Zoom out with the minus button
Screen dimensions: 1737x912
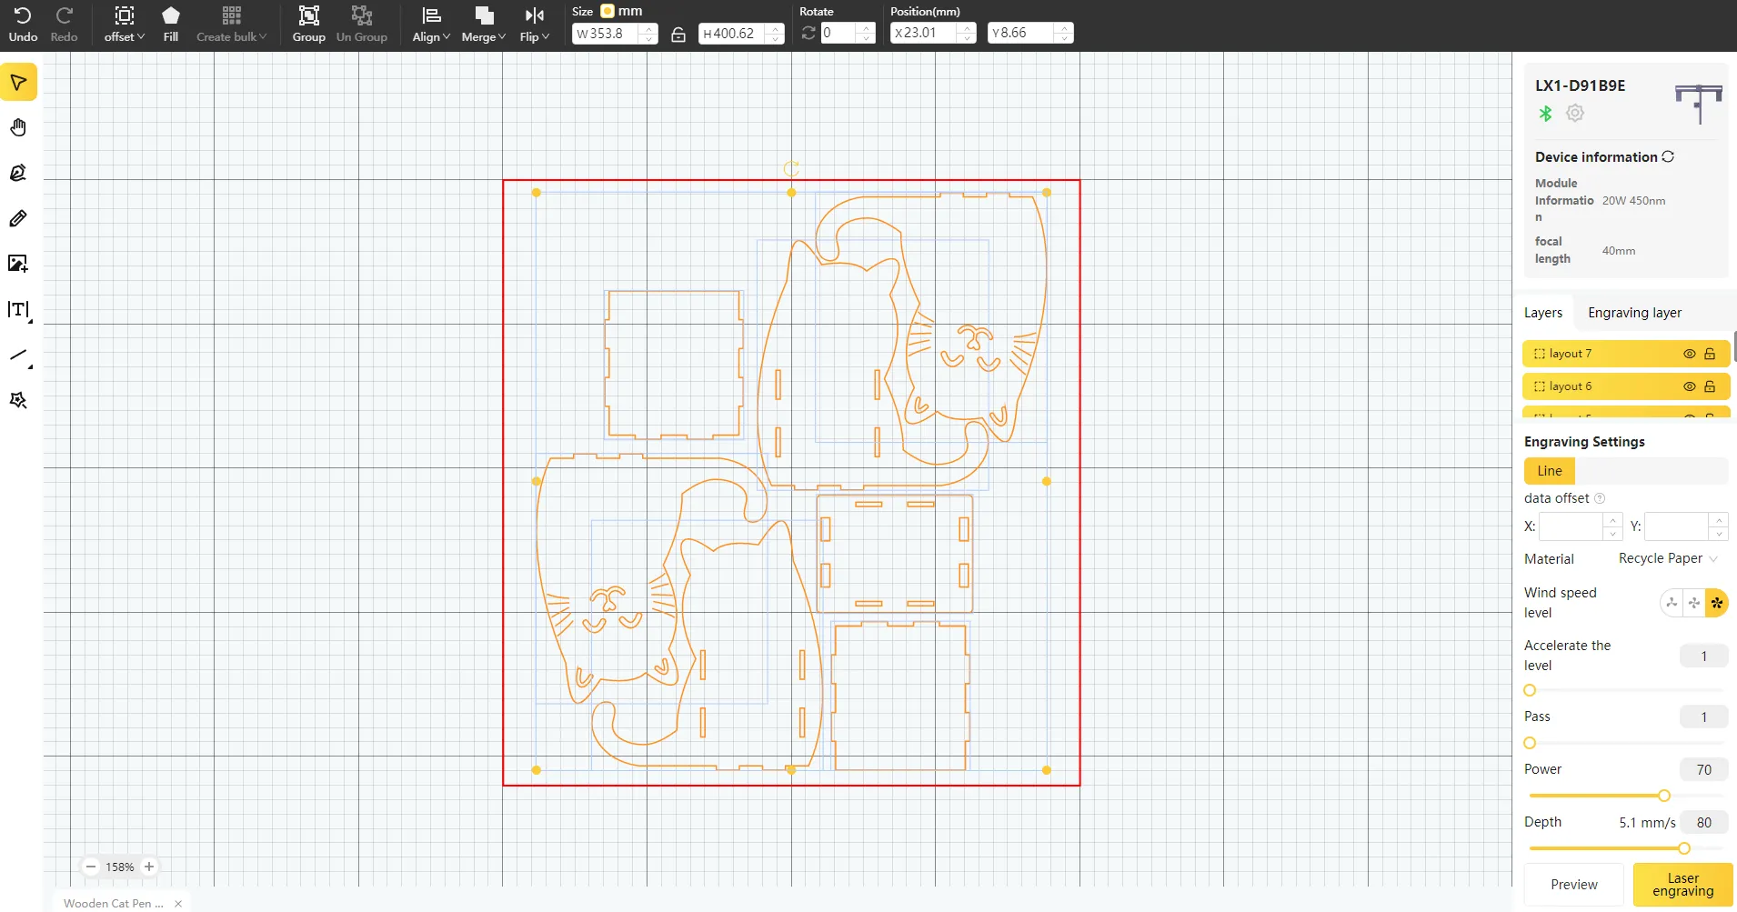(91, 867)
